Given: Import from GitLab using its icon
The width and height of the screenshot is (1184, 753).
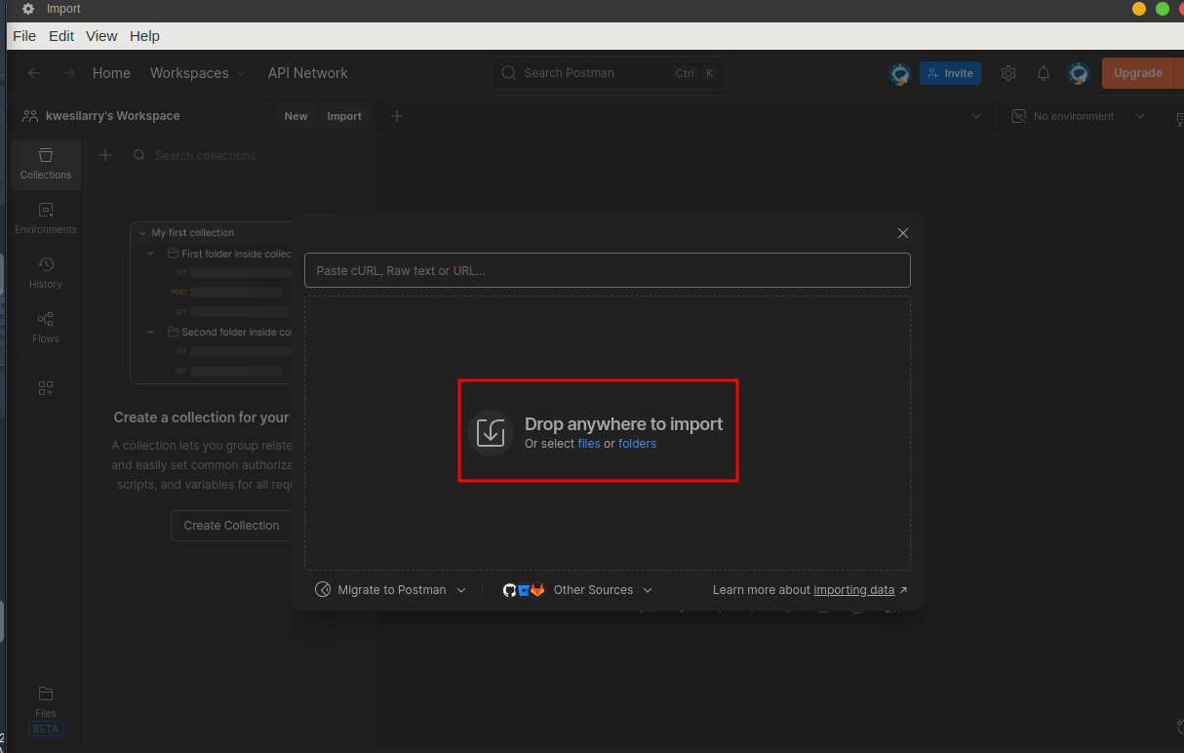Looking at the screenshot, I should (537, 589).
